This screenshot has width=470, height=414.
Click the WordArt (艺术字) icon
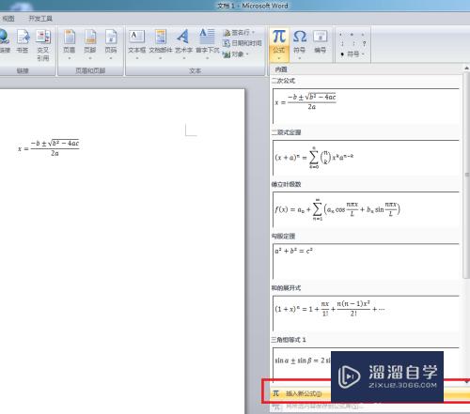(x=183, y=37)
